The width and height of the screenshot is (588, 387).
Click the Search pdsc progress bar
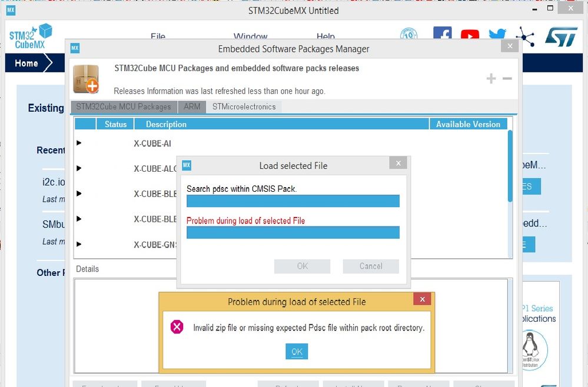coord(293,201)
